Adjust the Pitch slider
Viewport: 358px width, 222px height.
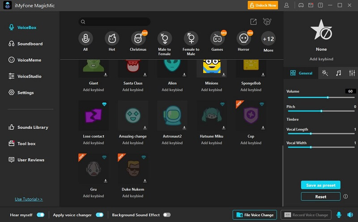click(x=321, y=111)
